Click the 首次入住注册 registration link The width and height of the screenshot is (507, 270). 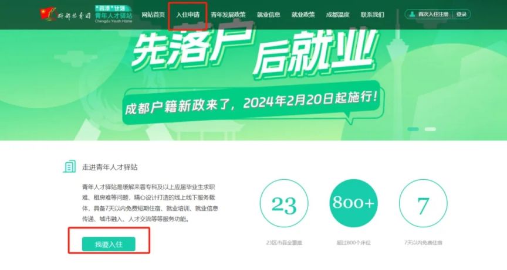point(433,14)
